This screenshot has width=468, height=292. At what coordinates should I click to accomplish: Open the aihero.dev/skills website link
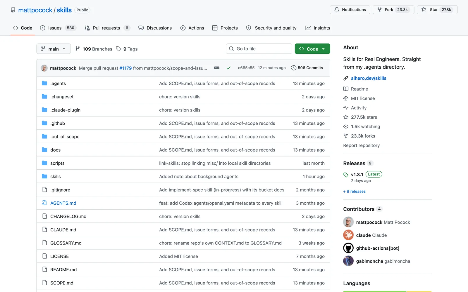369,78
